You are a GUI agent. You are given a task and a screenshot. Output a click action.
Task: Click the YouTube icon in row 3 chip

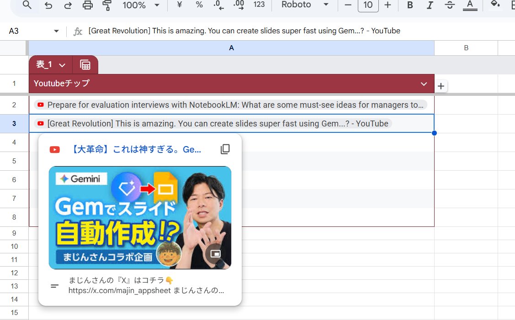pyautogui.click(x=41, y=124)
